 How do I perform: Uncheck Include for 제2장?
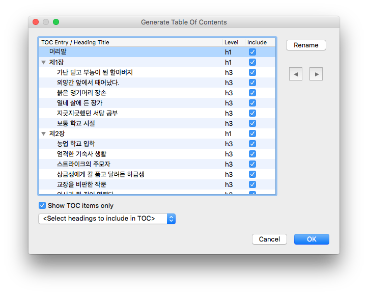[x=252, y=133]
